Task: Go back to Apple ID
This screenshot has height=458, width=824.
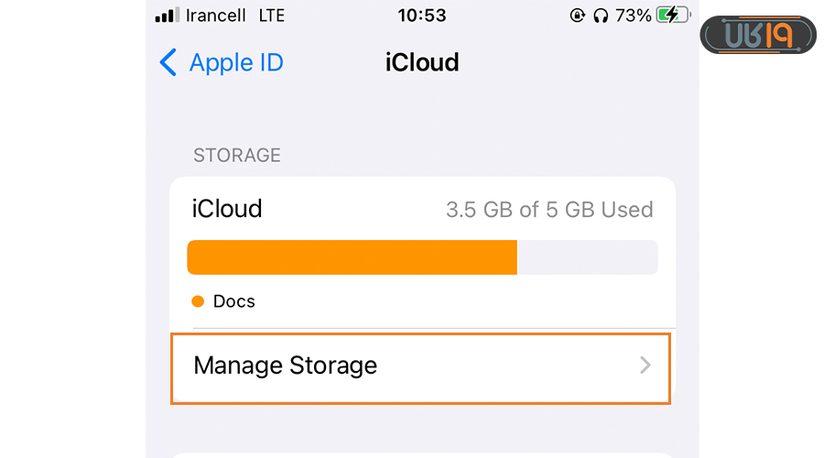Action: pos(235,62)
